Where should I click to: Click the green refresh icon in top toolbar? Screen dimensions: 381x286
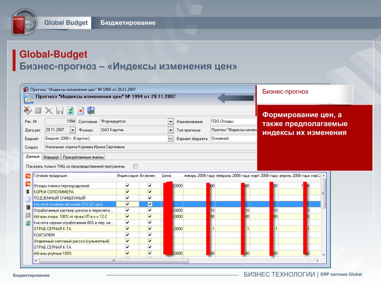coord(70,110)
